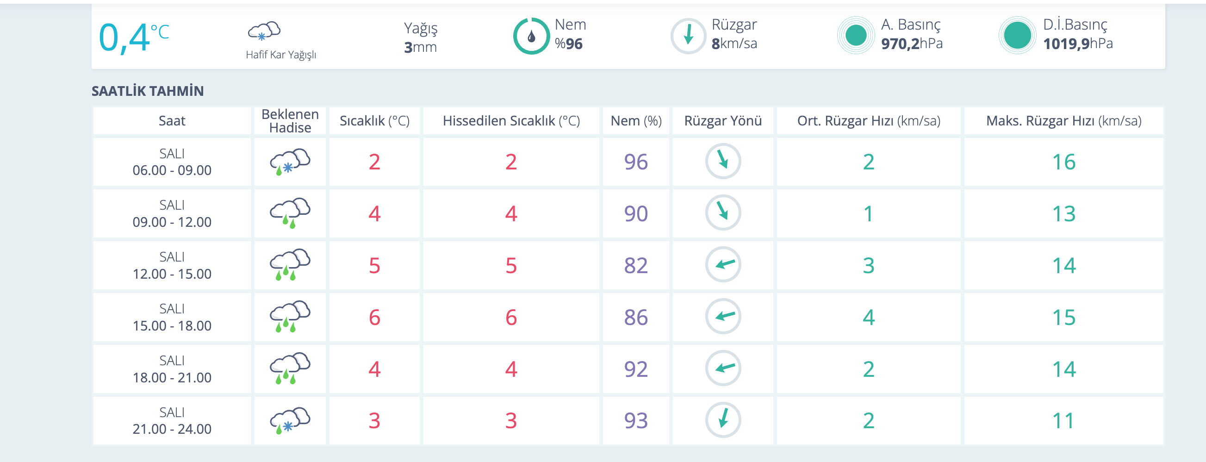
Task: Select the SALI 15.00 - 18.00 time cell
Action: [172, 317]
